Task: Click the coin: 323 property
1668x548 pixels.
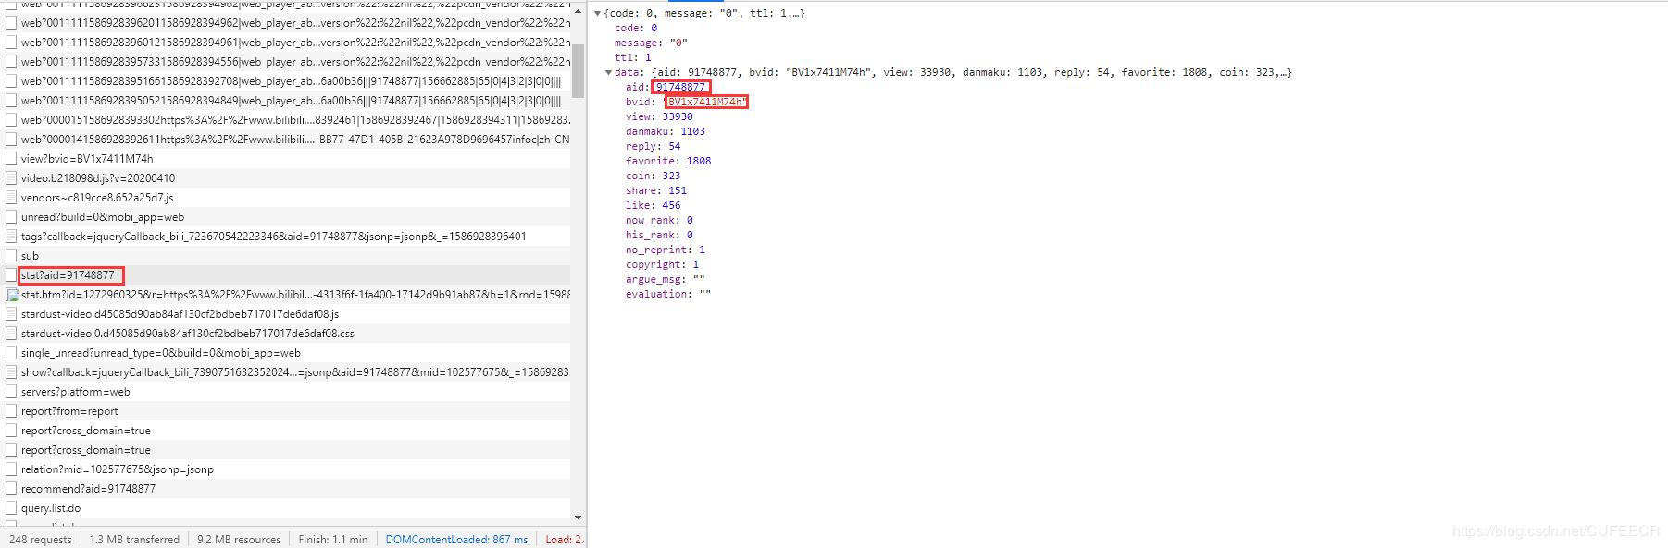Action: pyautogui.click(x=653, y=176)
